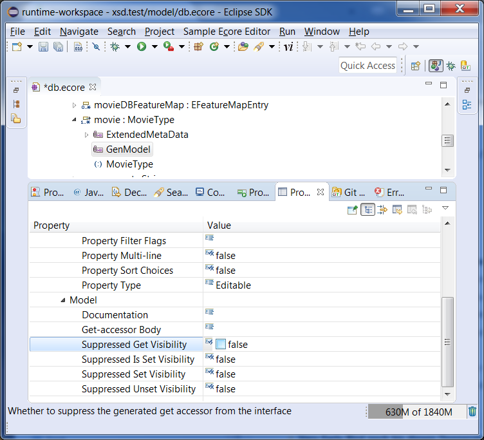
Task: Switch to the Git perspective icon
Action: 465,66
